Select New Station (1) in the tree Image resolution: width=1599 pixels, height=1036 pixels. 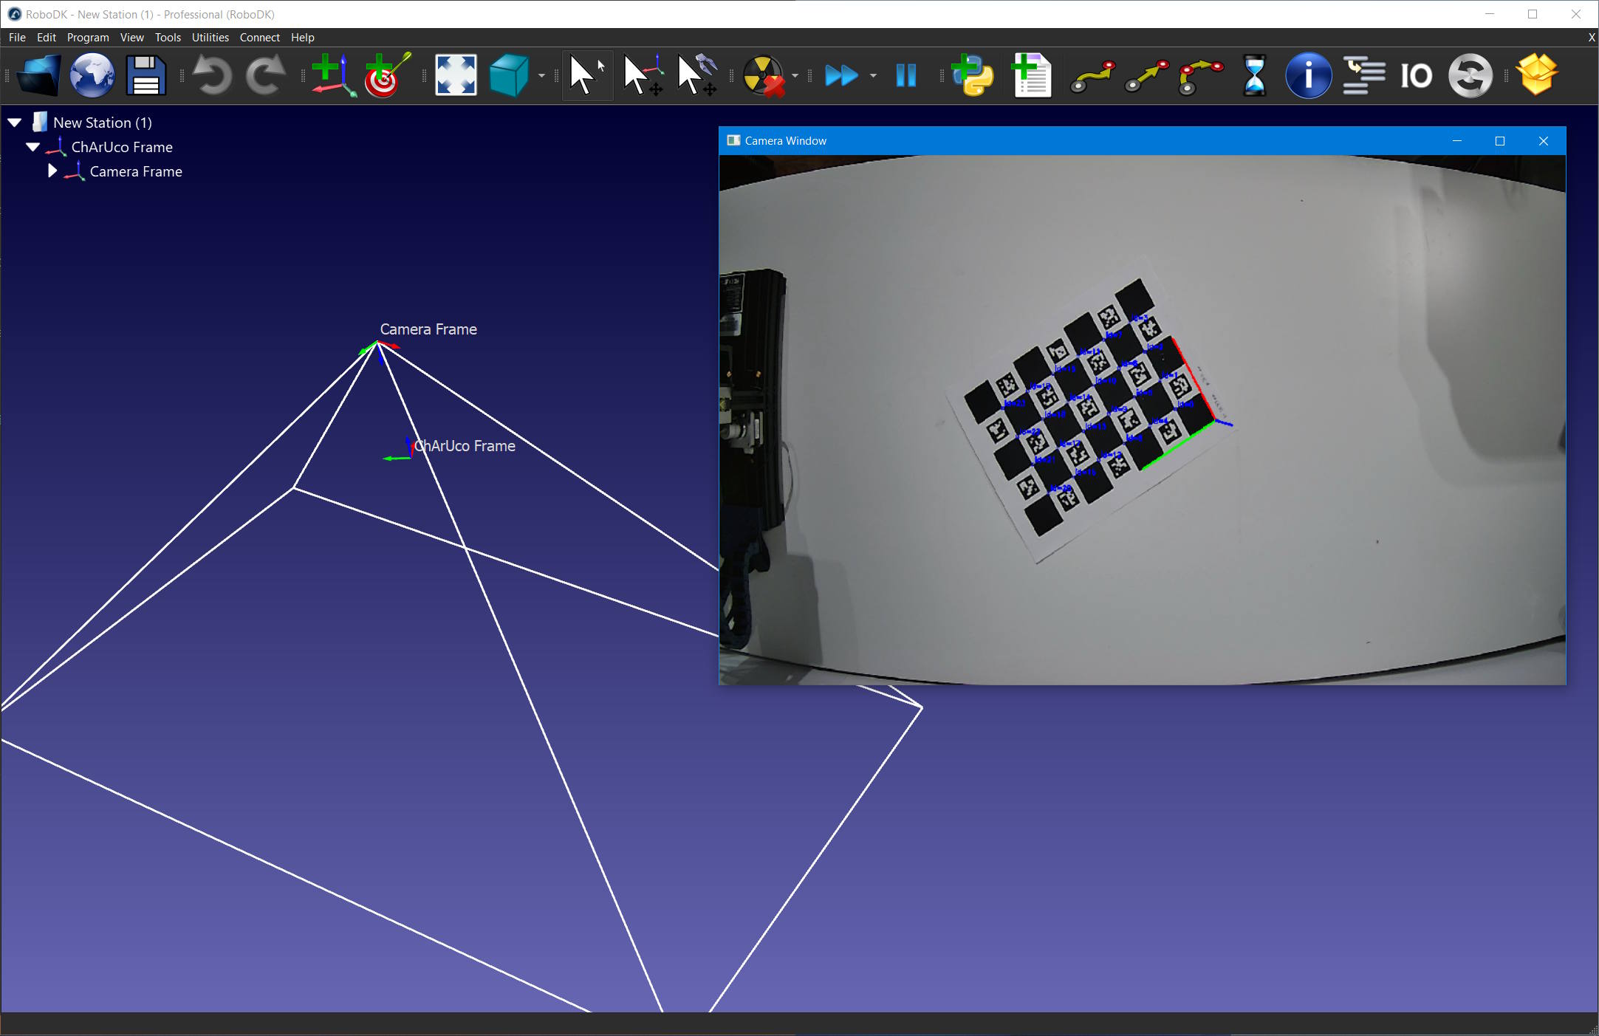tap(103, 122)
